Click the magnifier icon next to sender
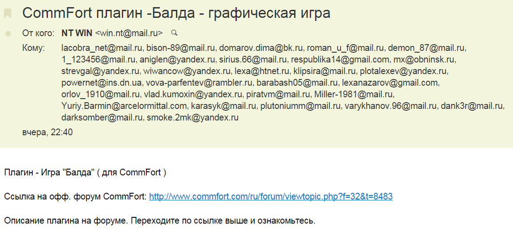This screenshot has height=245, width=513. pyautogui.click(x=175, y=33)
